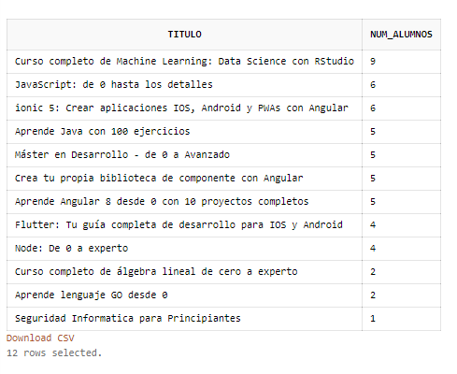This screenshot has width=457, height=374.
Task: Click the student count 1 cell
Action: [x=401, y=319]
